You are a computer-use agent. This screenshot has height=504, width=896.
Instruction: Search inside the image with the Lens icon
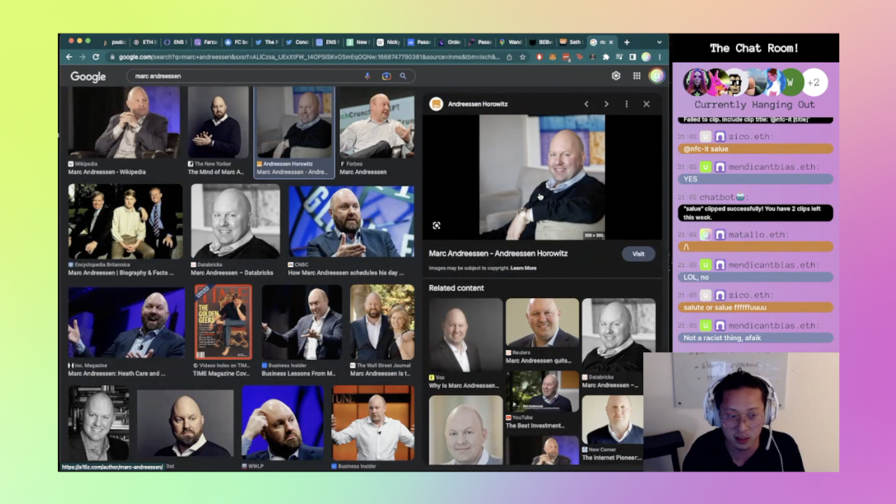(x=437, y=226)
